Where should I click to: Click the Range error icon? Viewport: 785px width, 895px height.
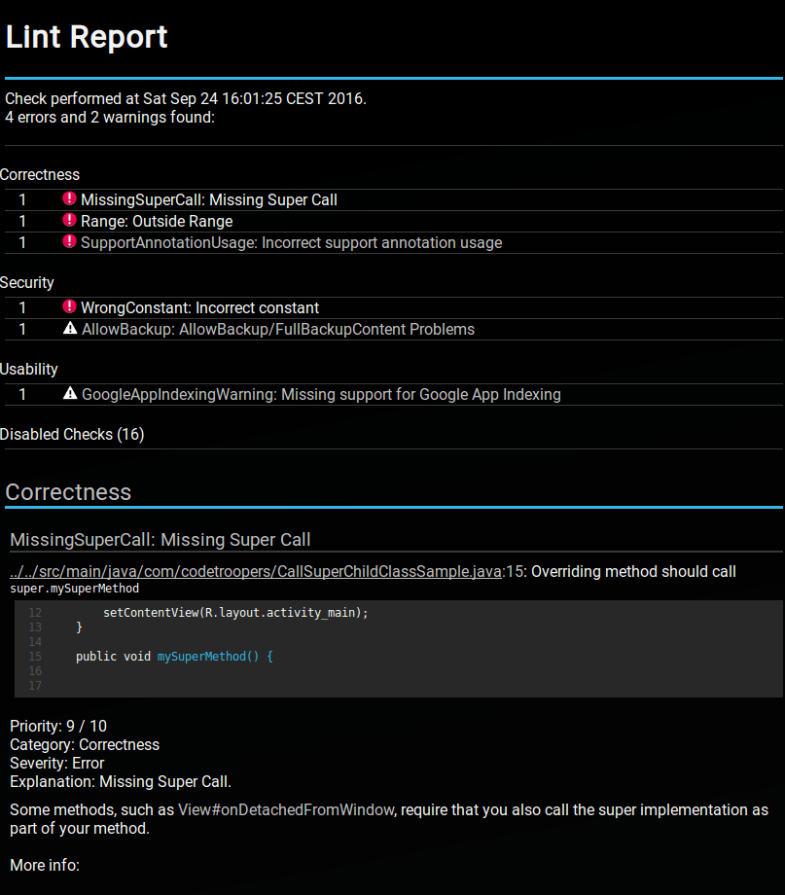point(69,220)
